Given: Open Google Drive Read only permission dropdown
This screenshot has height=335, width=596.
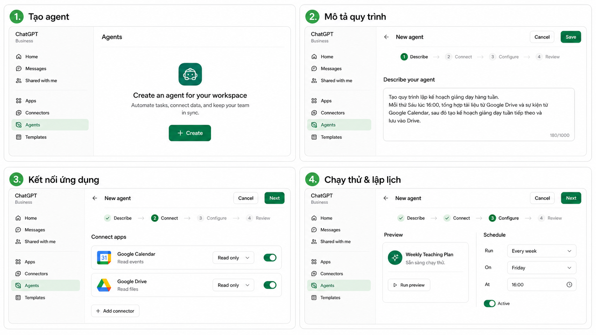Looking at the screenshot, I should point(233,285).
